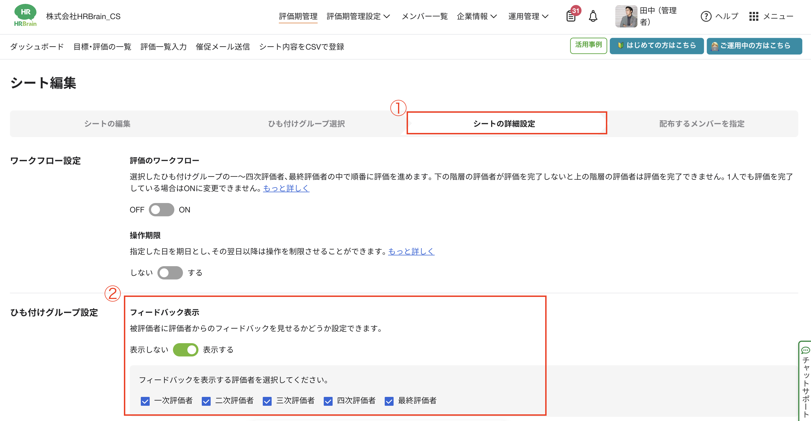Enable the 評価のワークフロー ON toggle

(x=161, y=210)
